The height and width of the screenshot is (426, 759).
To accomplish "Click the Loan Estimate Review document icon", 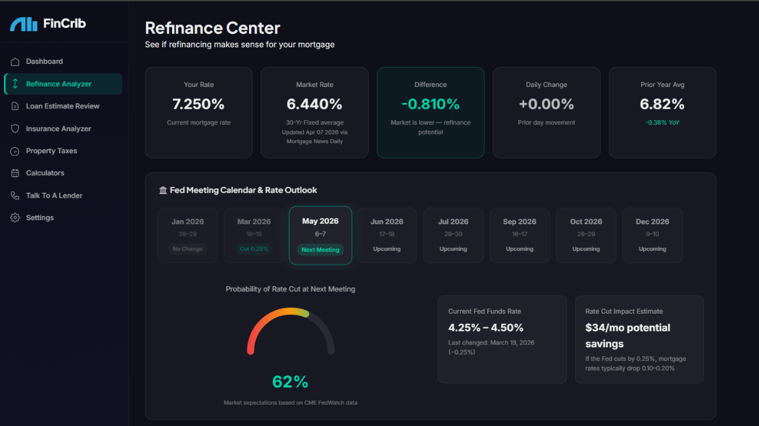I will 15,106.
